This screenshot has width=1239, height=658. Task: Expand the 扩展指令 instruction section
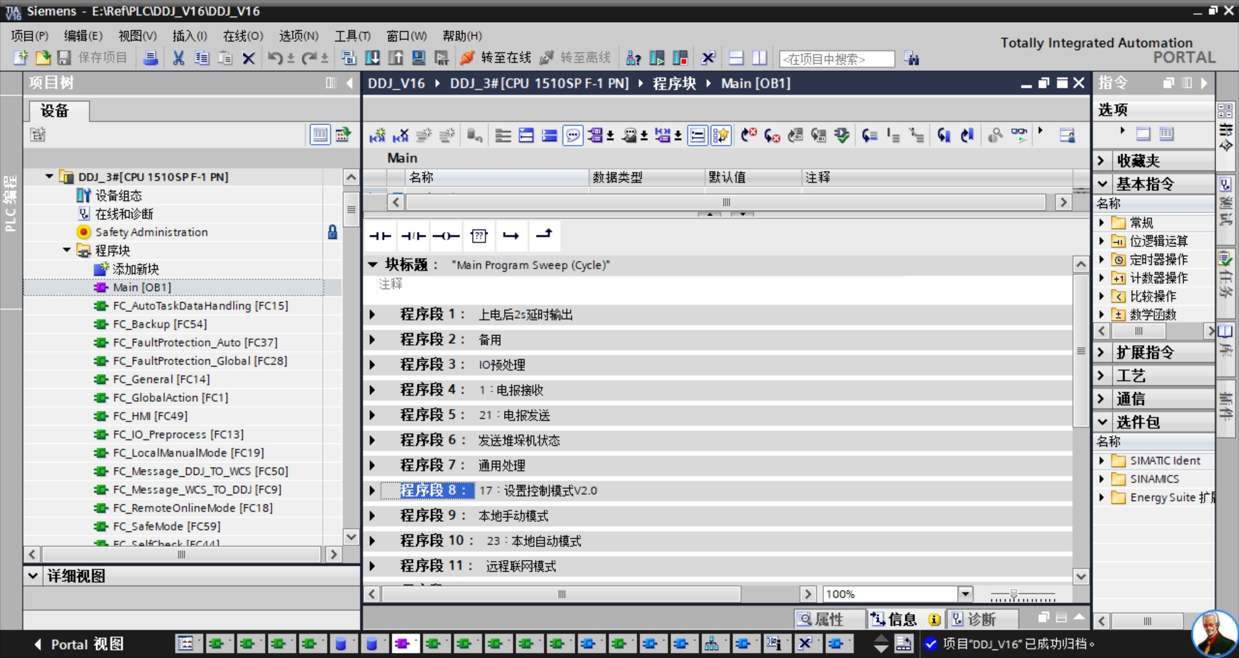[1102, 352]
